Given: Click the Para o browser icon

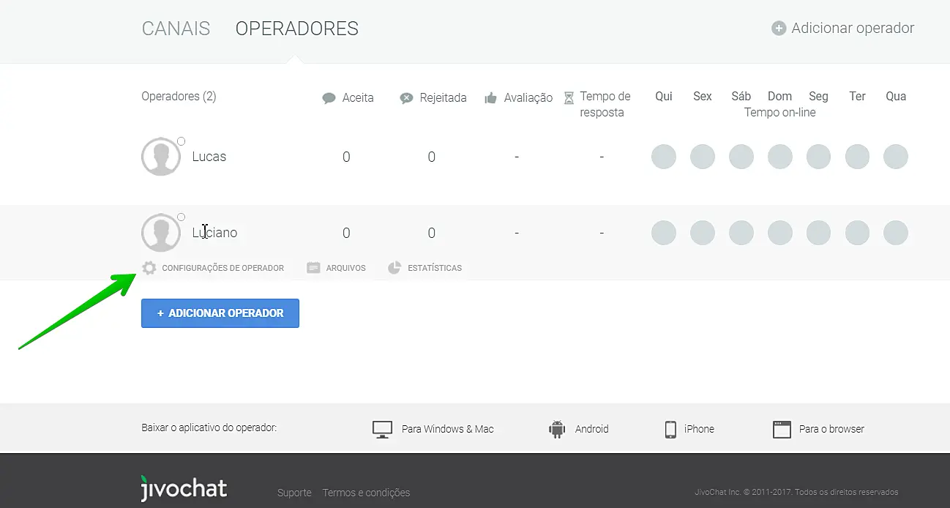Looking at the screenshot, I should tap(781, 429).
